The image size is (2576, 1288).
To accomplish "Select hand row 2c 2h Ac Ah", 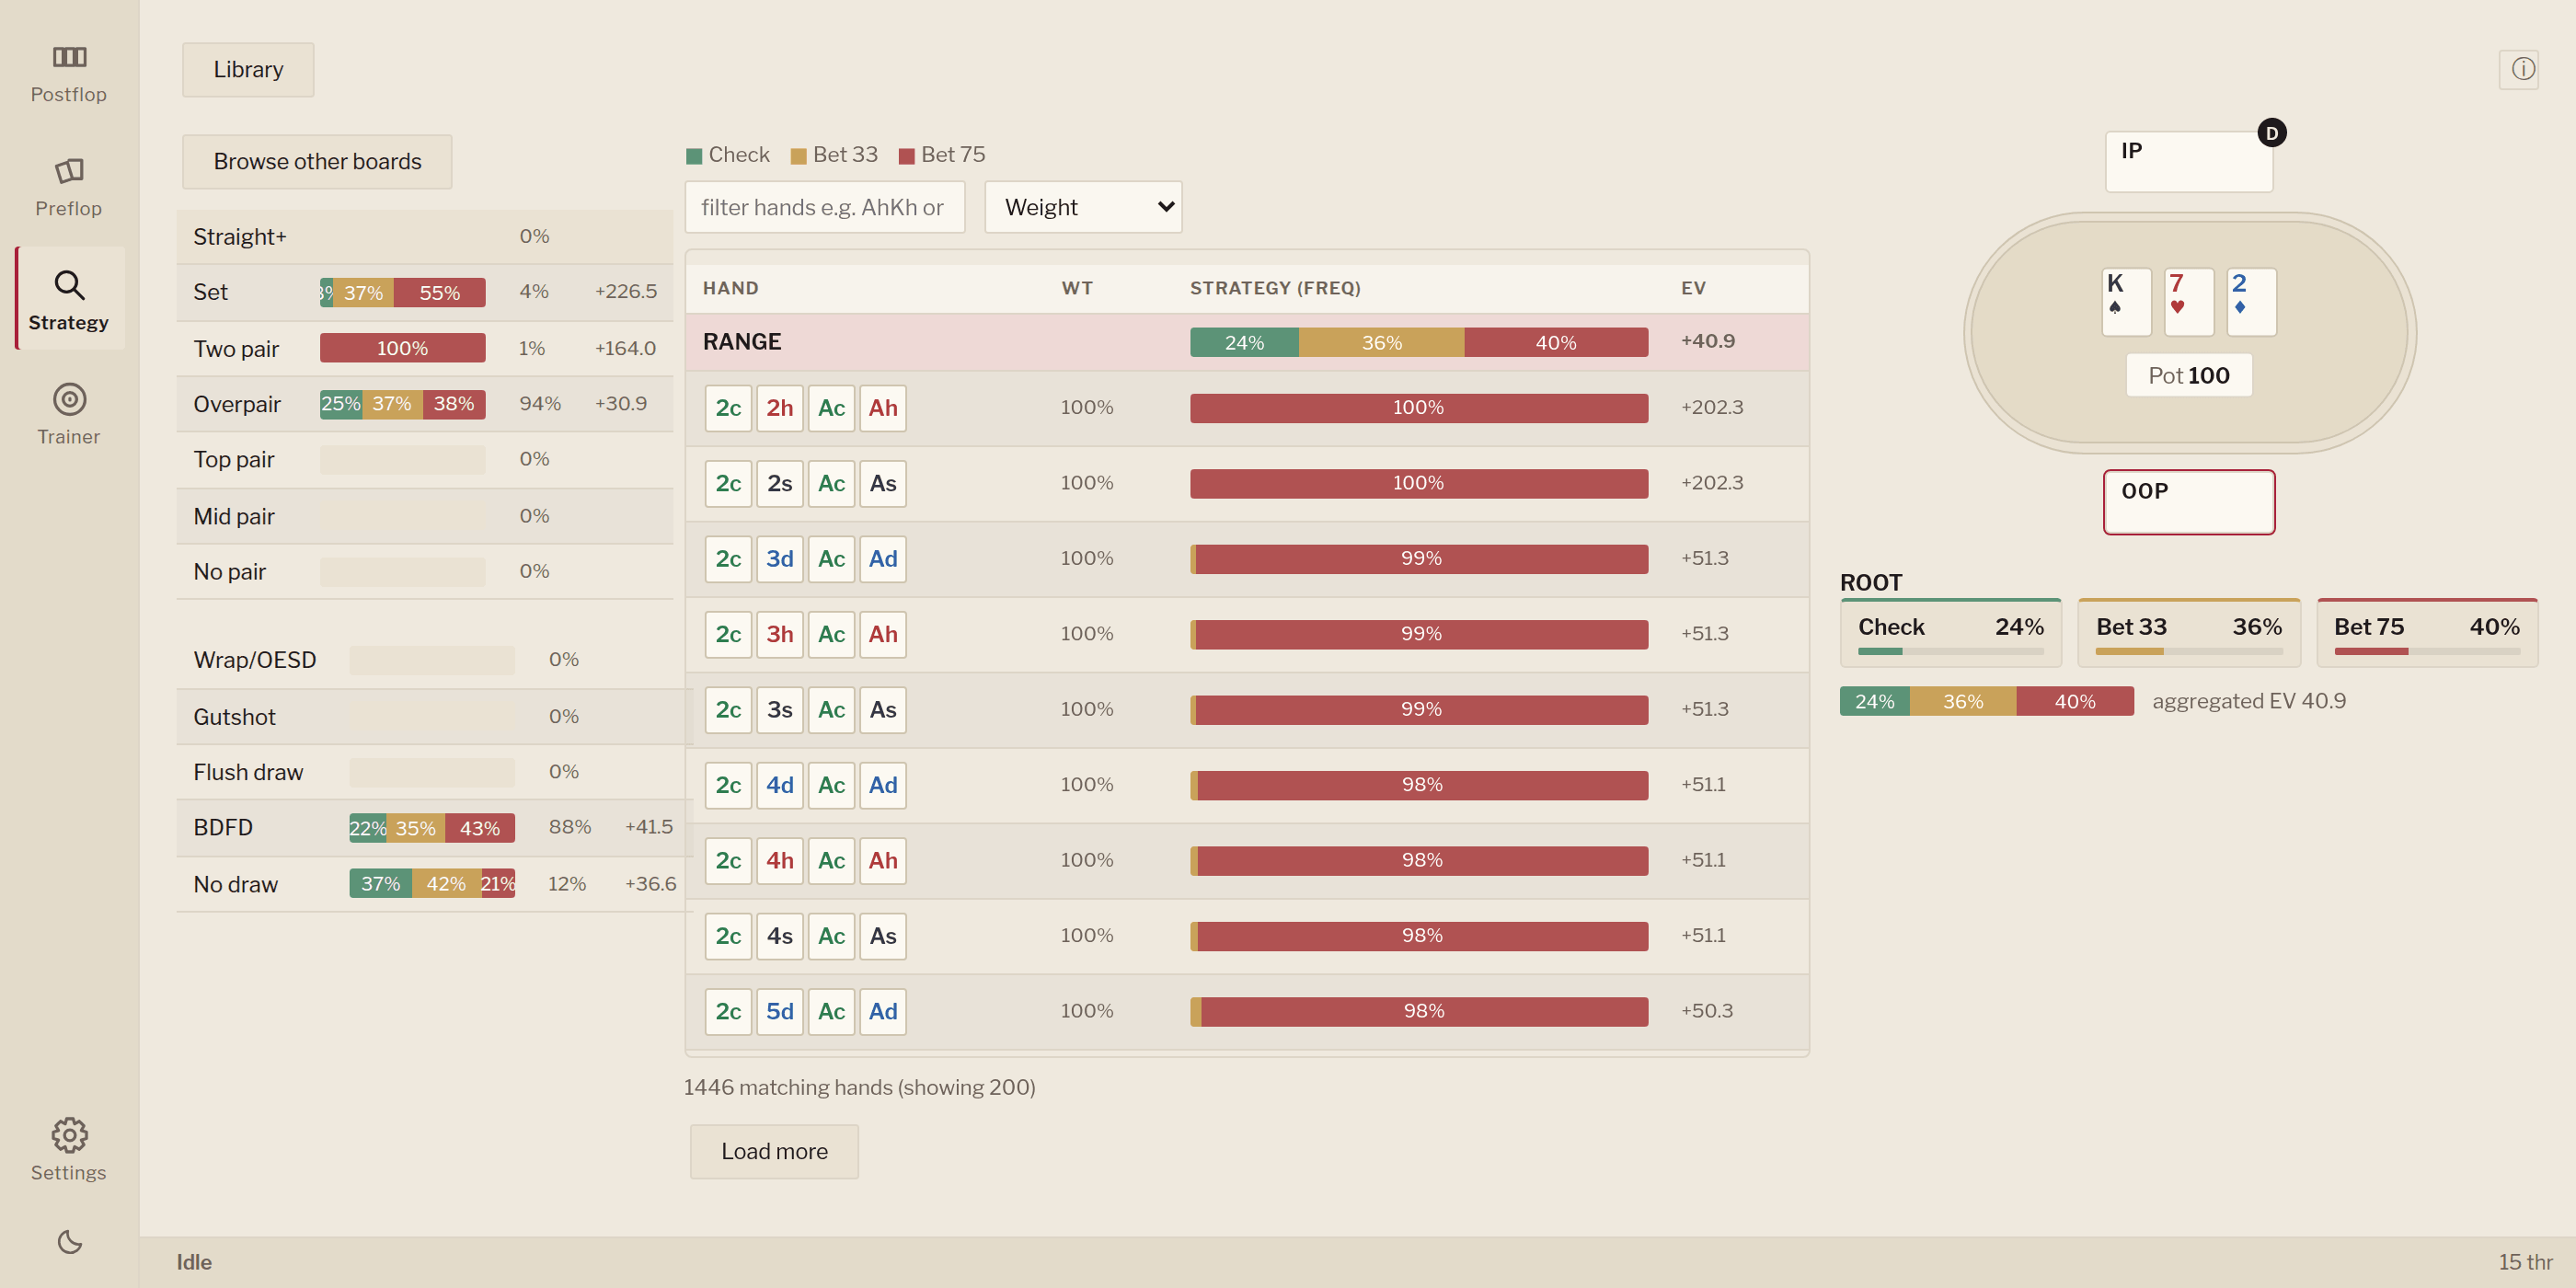I will tap(1247, 408).
